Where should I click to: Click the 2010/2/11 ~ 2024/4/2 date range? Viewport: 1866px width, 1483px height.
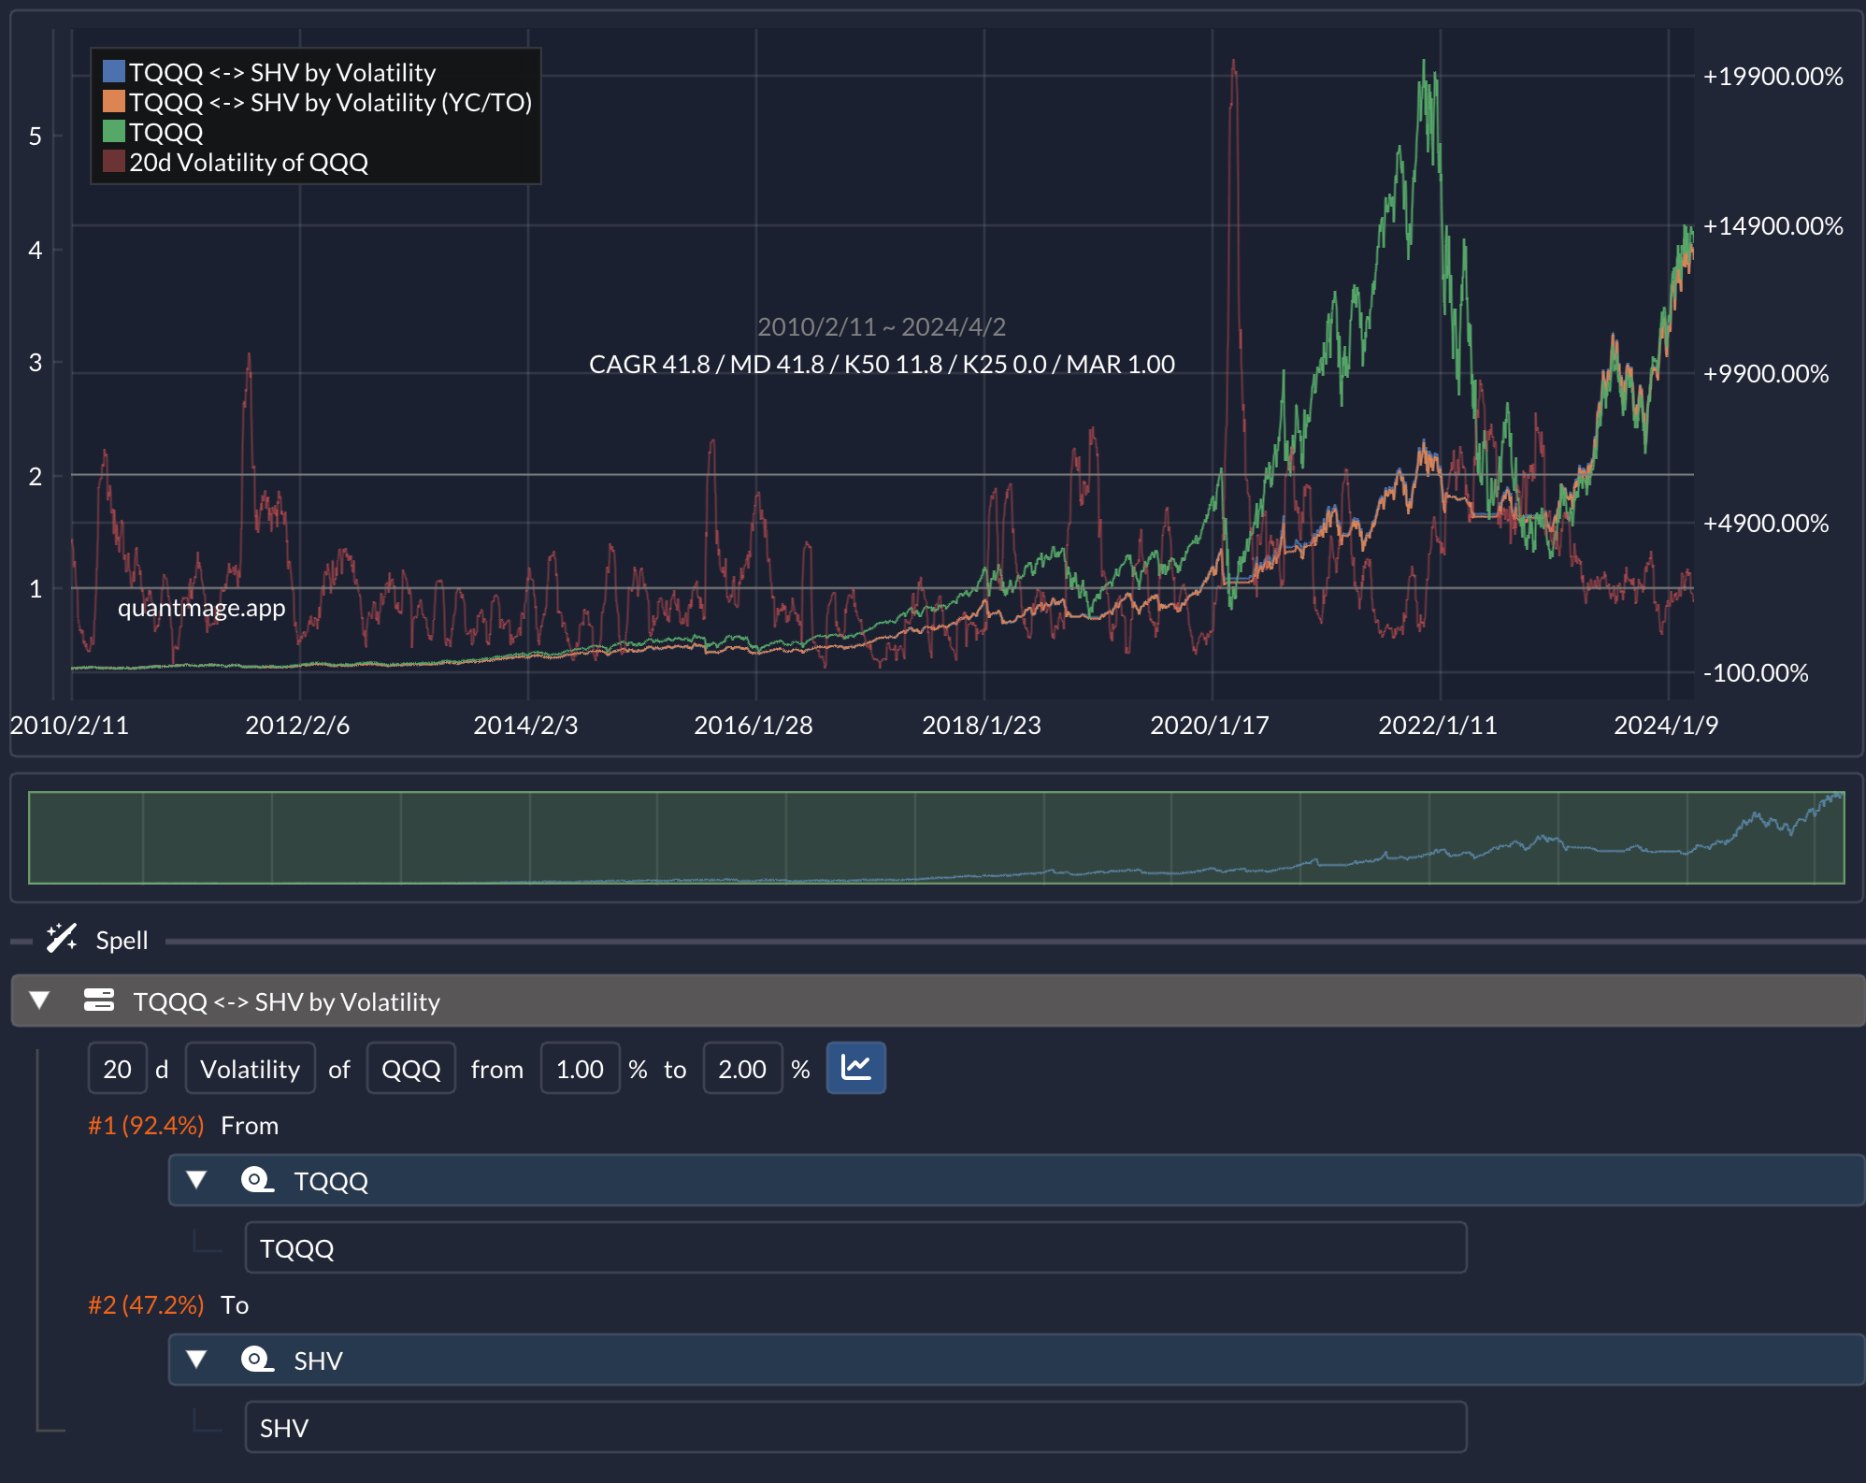(x=882, y=326)
